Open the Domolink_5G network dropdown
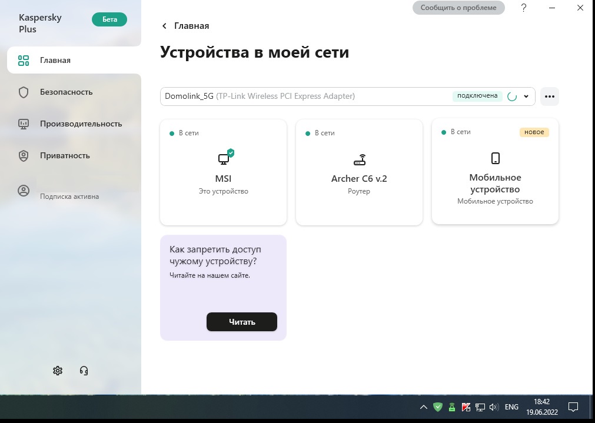 pos(348,96)
